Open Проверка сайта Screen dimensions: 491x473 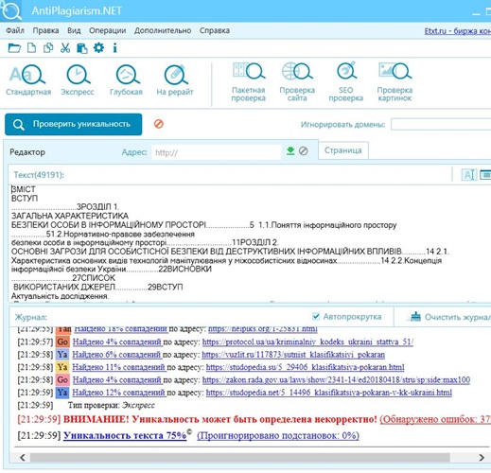[x=297, y=82]
